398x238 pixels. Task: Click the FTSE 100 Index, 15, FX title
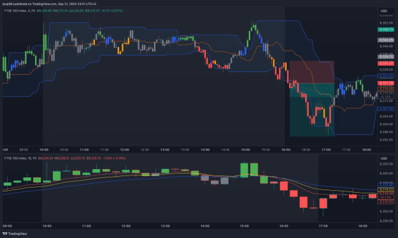20,158
